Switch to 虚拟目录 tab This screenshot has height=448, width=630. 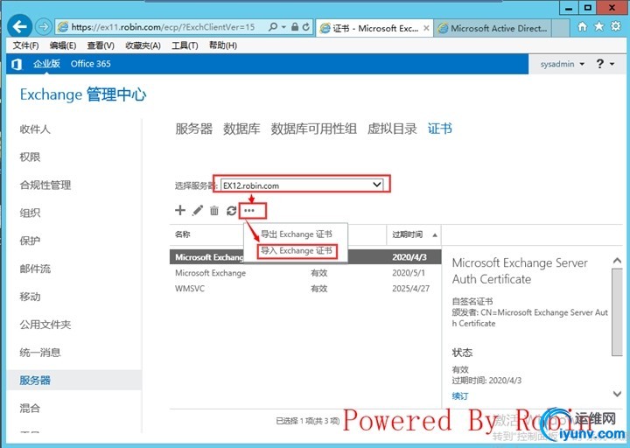(392, 129)
